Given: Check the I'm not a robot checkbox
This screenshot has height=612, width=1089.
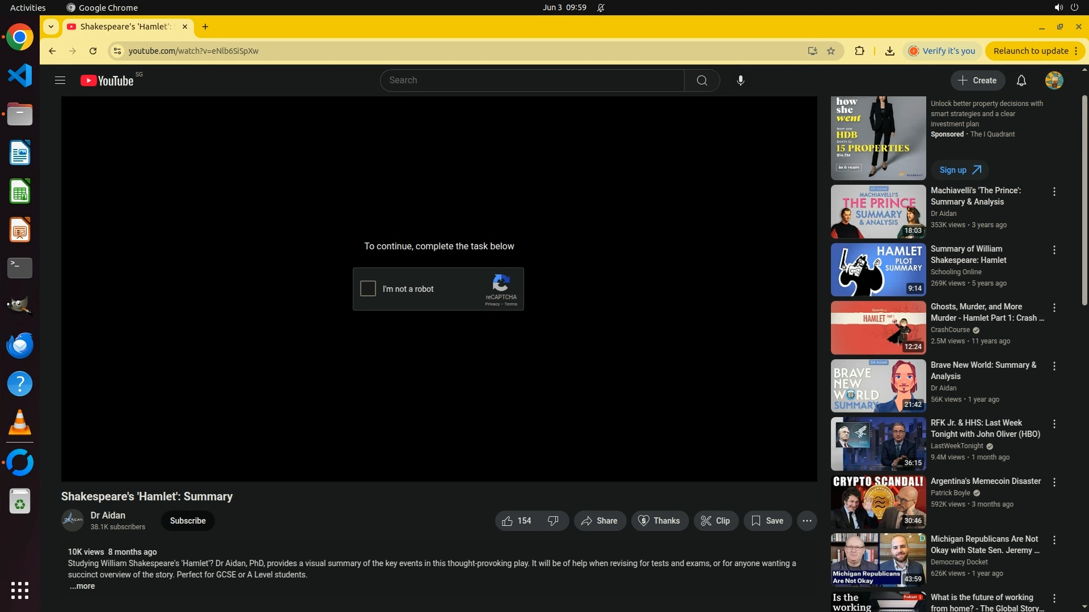Looking at the screenshot, I should (368, 288).
